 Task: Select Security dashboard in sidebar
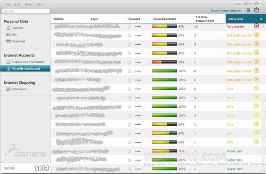click(25, 68)
